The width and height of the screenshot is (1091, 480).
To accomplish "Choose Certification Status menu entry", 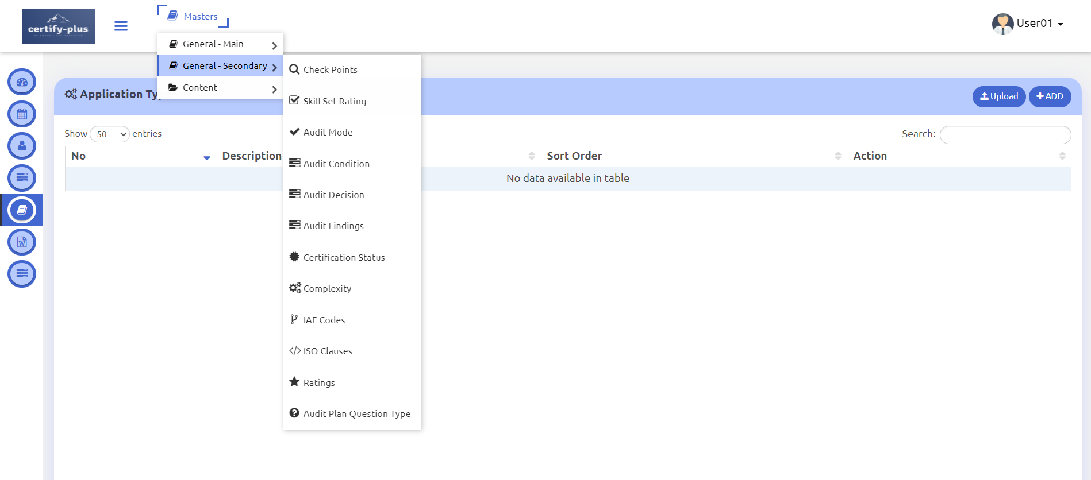I will 344,258.
